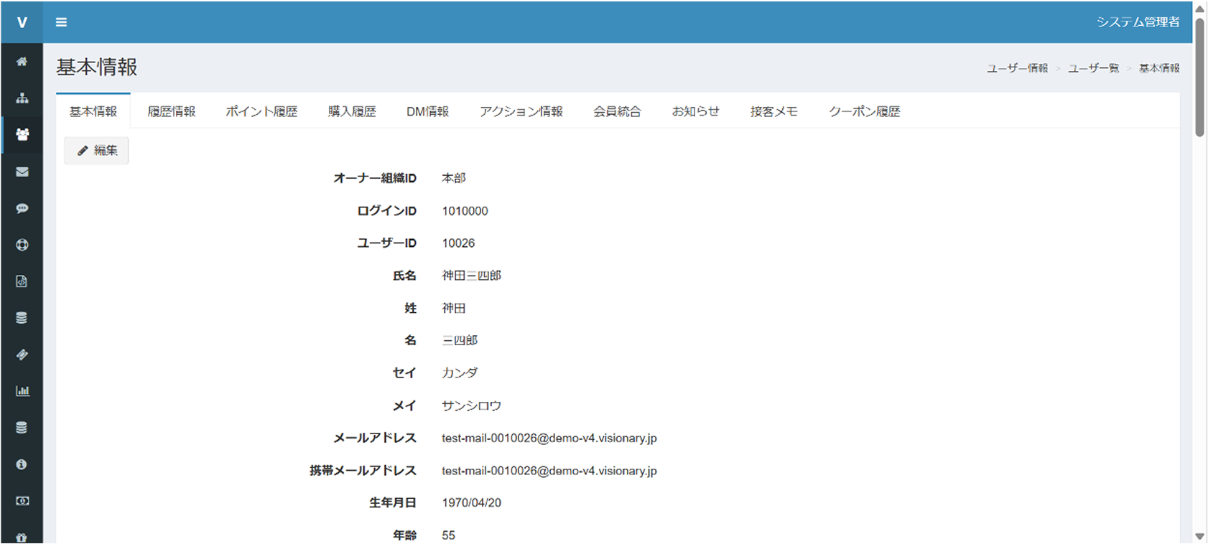Open the ticket coupon icon in sidebar
The image size is (1208, 544).
[22, 355]
